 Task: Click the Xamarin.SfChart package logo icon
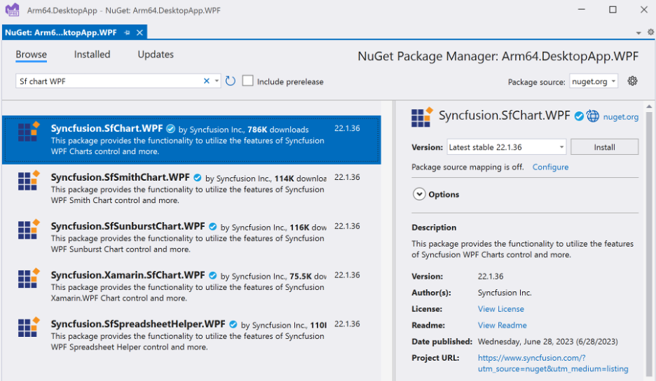(x=29, y=278)
